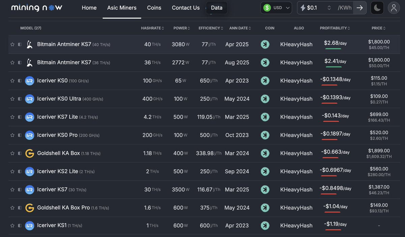This screenshot has height=237, width=405.
Task: Go to the Home tab
Action: click(89, 8)
